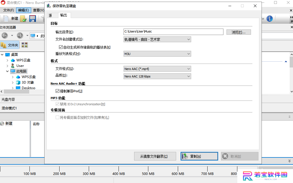293x183 pixels.
Task: Click the path bar arrow beside the monitor icon
Action: 38,36
